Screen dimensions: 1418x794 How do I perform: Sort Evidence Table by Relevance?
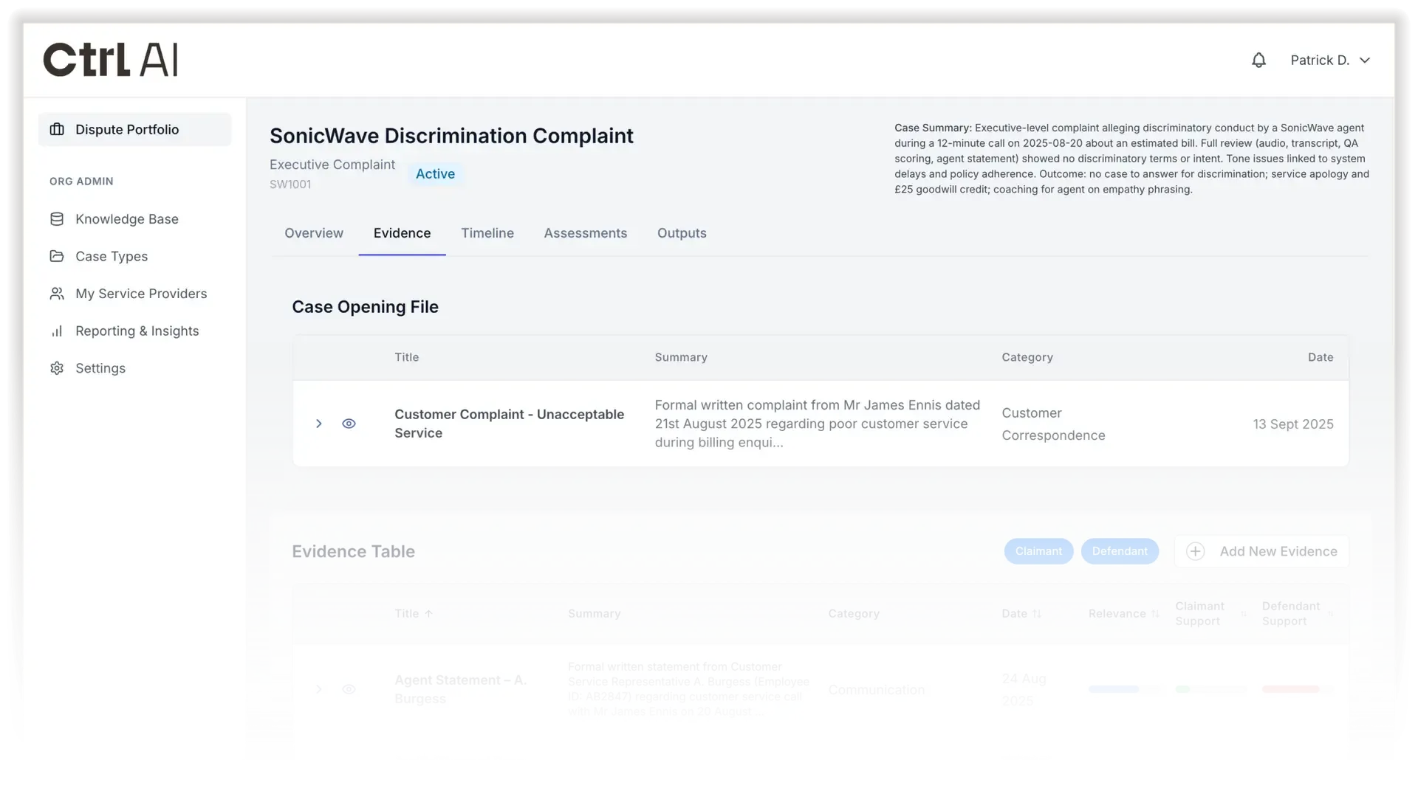(1124, 614)
